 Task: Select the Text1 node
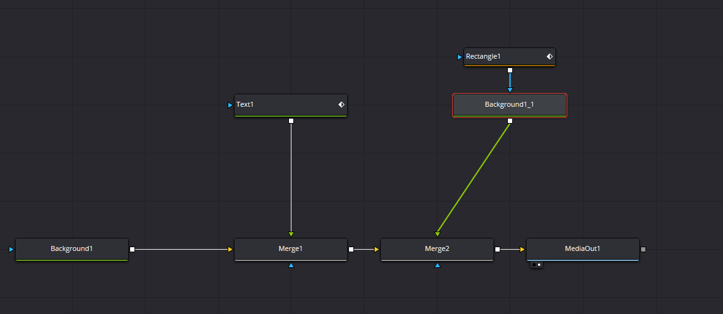[x=291, y=105]
